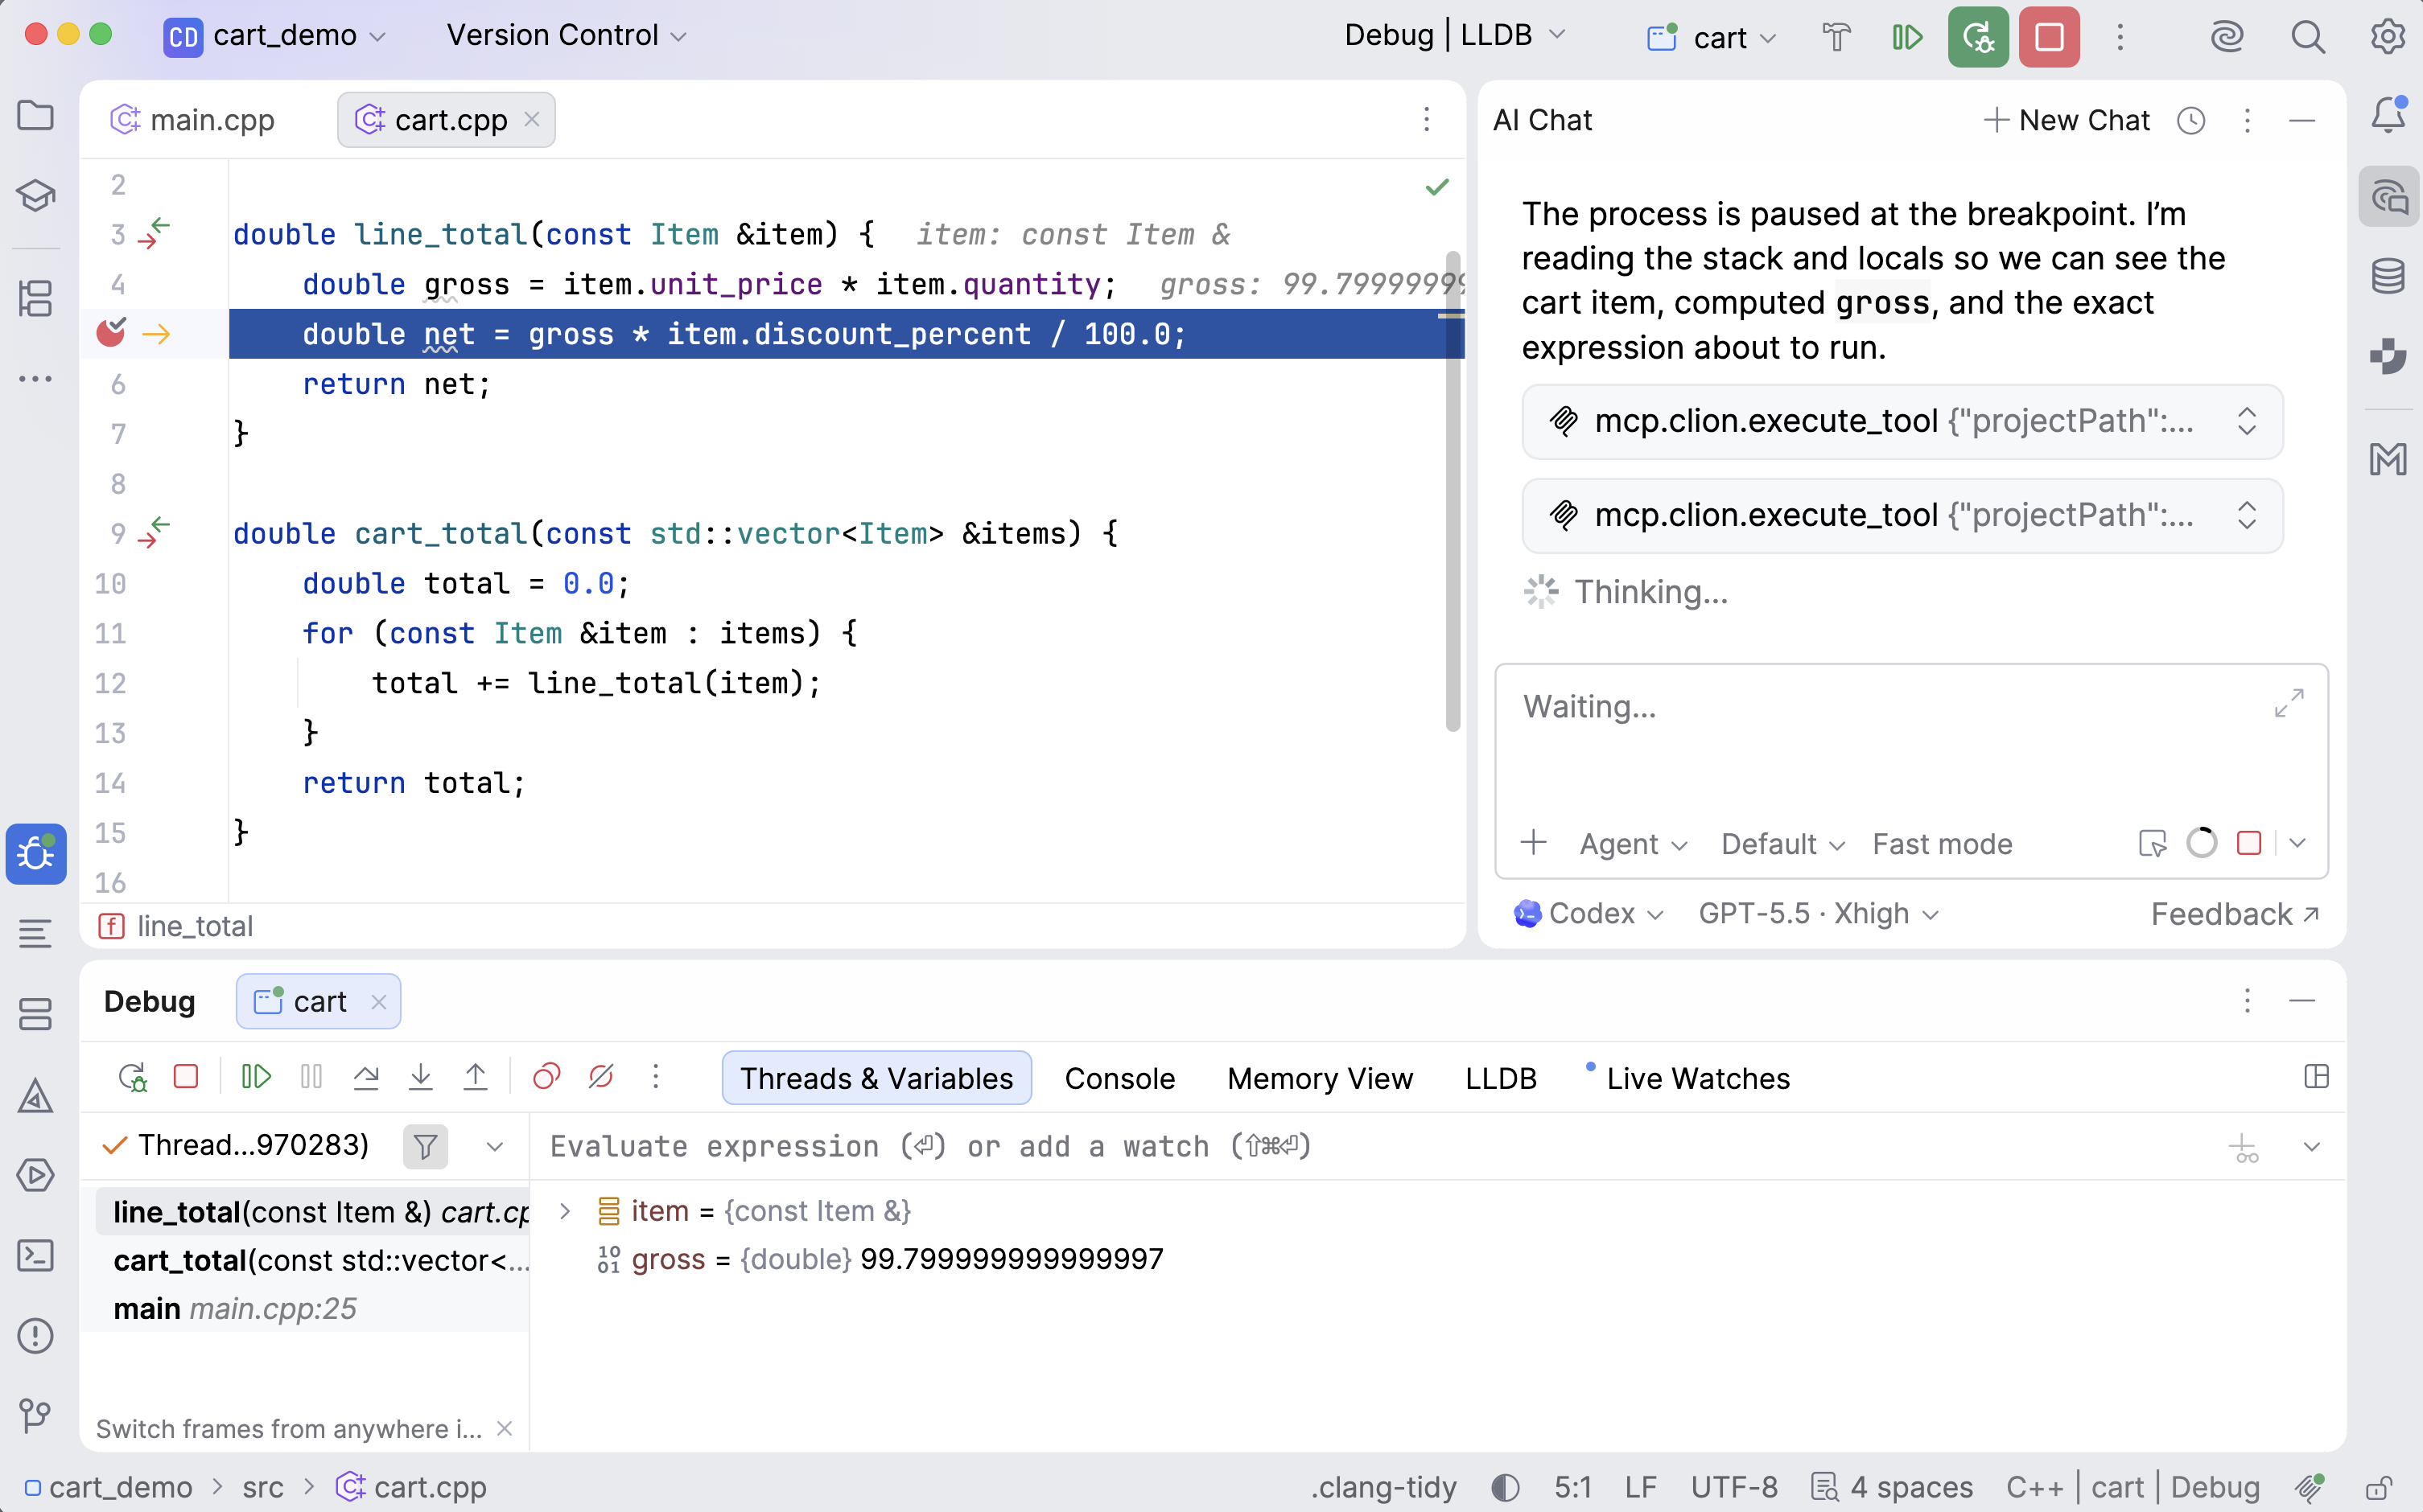Switch to the Console debug tab
This screenshot has width=2423, height=1512.
(1119, 1078)
